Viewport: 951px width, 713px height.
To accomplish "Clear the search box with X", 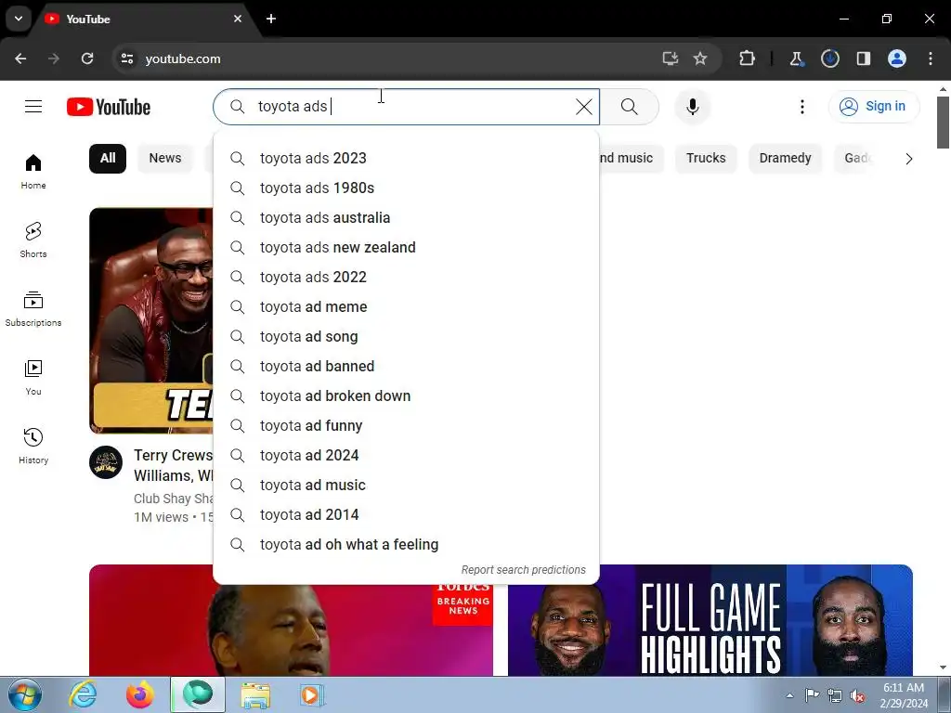I will tap(583, 107).
